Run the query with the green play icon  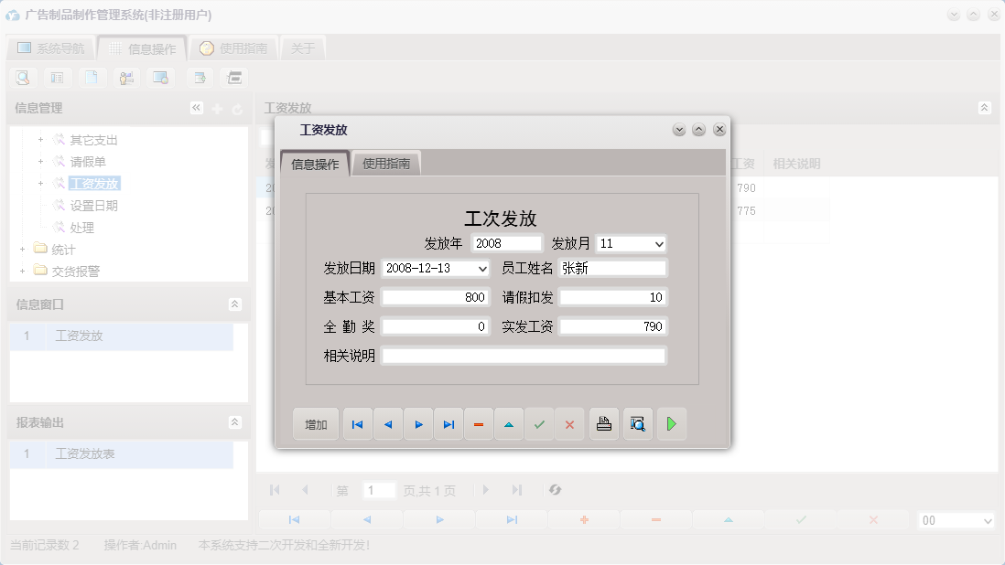pyautogui.click(x=672, y=423)
